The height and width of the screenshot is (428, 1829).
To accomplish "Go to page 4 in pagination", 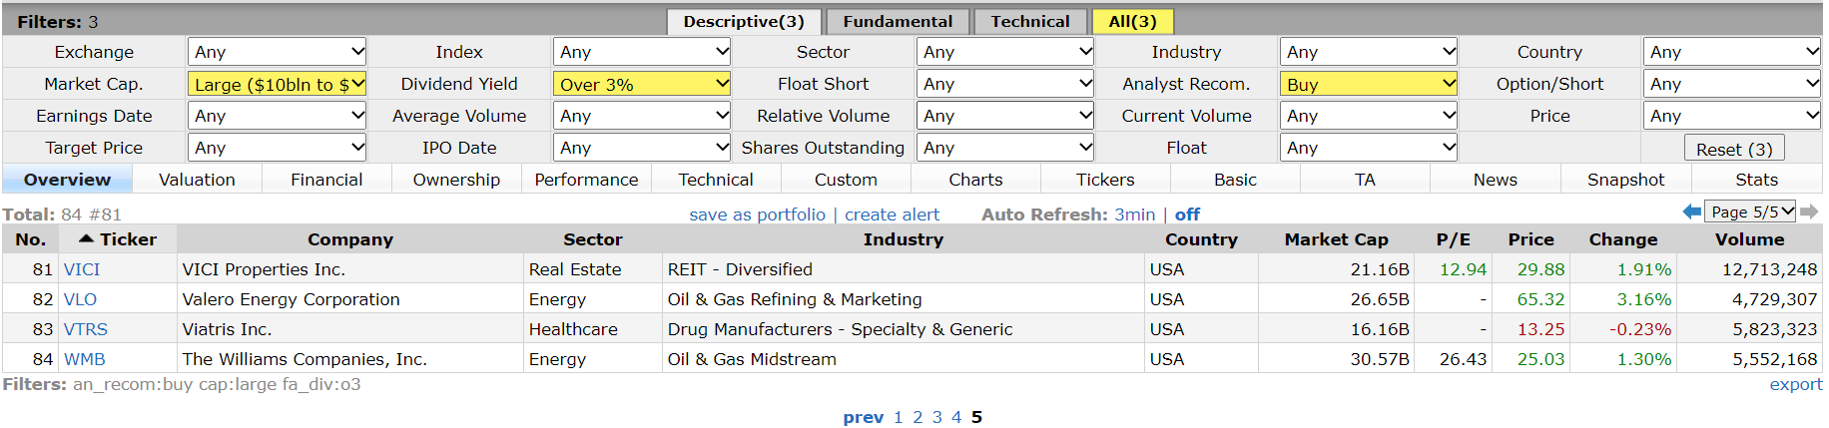I will pyautogui.click(x=956, y=417).
